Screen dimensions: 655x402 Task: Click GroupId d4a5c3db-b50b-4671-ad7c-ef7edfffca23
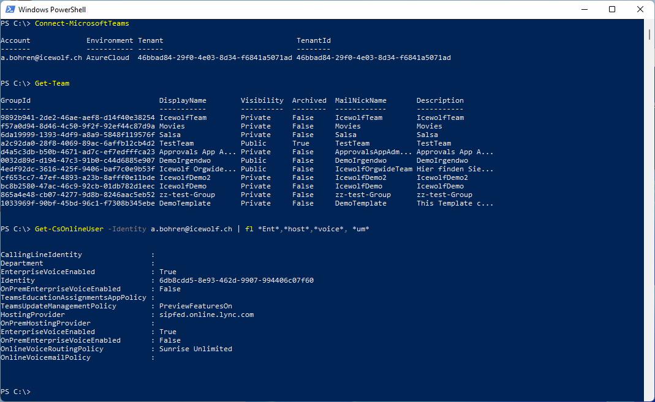[x=78, y=152]
